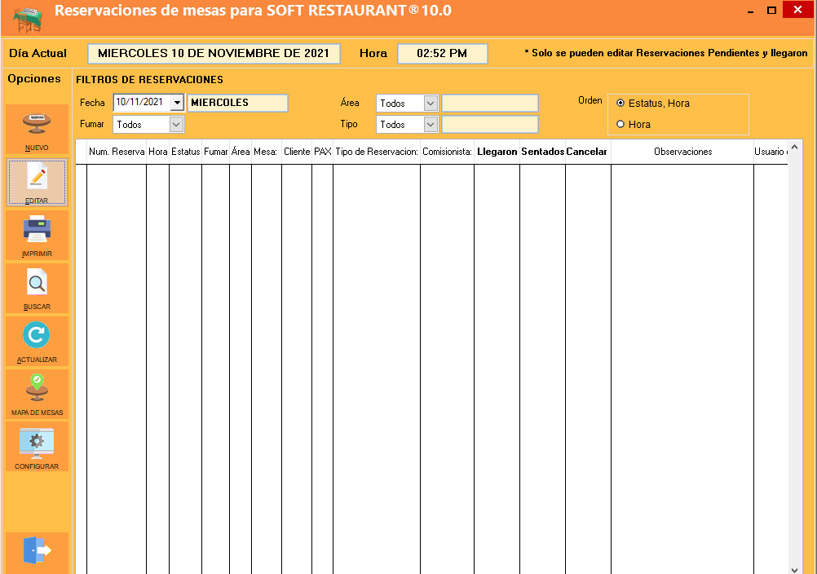Open the Mapa de Mesas icon

[x=37, y=387]
